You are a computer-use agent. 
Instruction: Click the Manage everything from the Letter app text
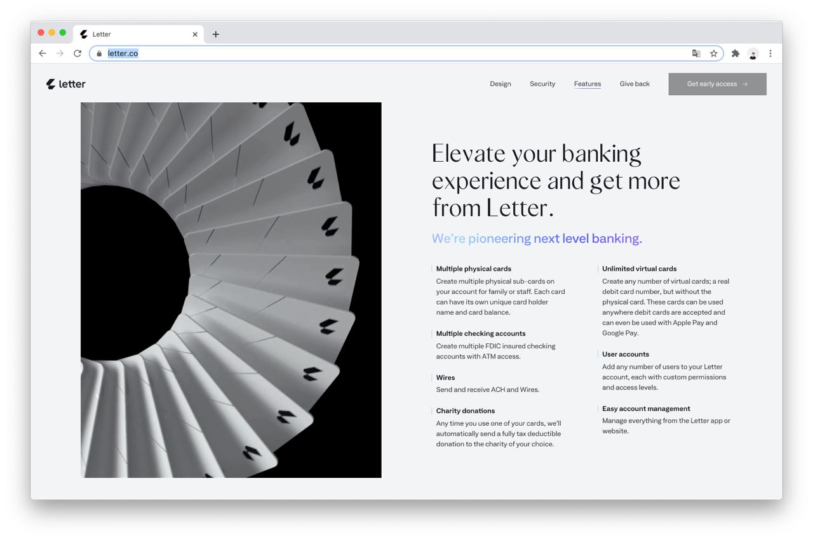(666, 426)
